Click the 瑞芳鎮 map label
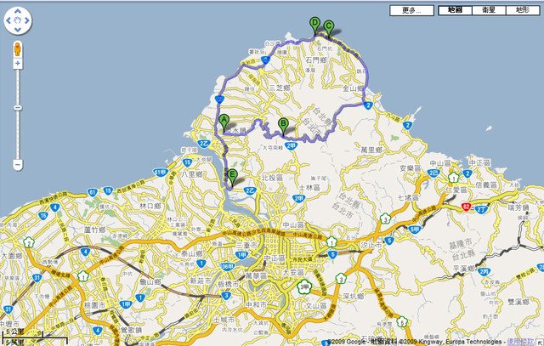Screen dimensions: 544x346 click(518, 207)
